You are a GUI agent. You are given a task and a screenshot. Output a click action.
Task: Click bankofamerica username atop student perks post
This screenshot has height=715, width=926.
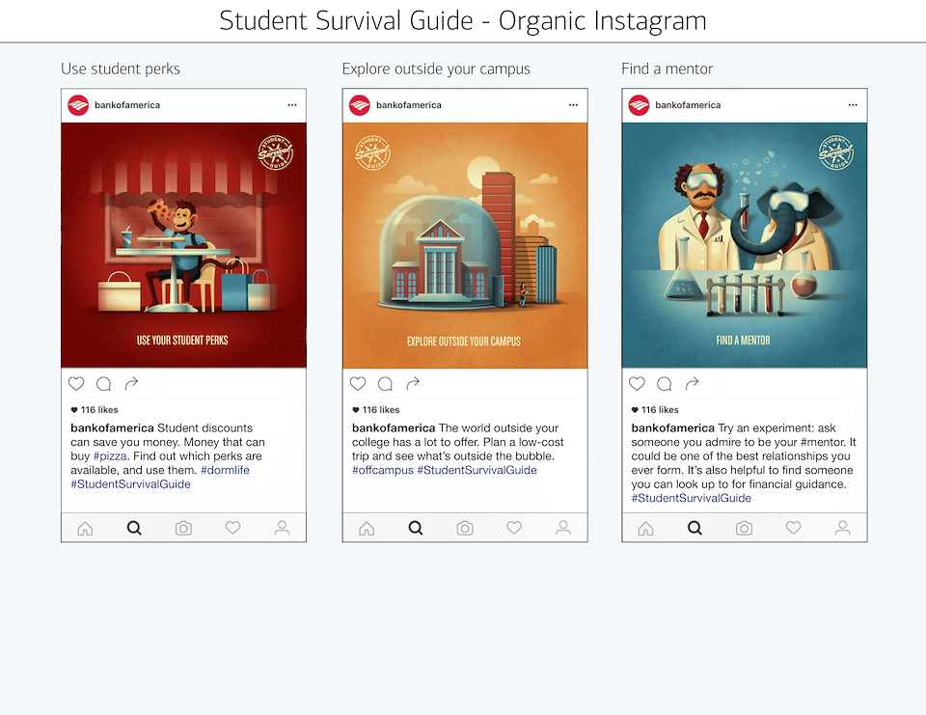[127, 105]
